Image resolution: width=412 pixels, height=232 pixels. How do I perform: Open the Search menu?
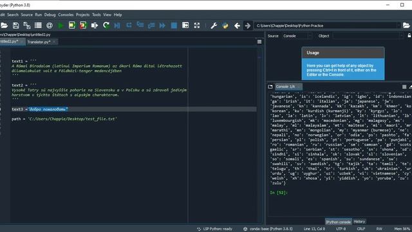13,15
